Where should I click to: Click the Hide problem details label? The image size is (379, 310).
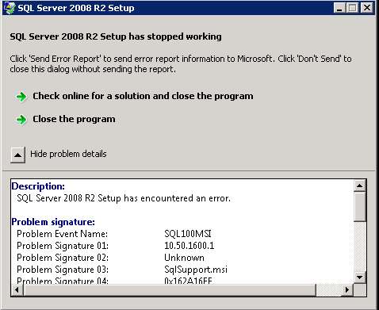pos(68,154)
